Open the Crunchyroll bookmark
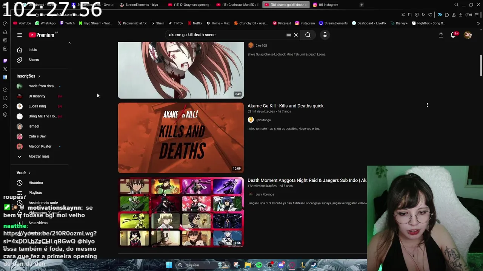This screenshot has height=271, width=483. (x=251, y=23)
